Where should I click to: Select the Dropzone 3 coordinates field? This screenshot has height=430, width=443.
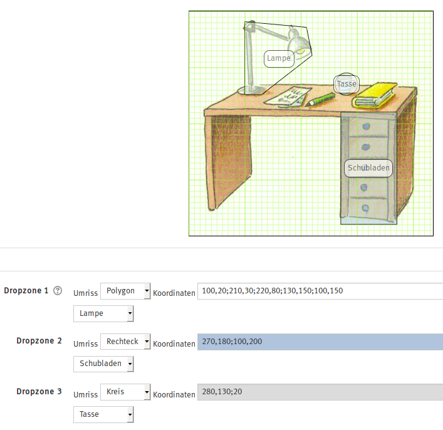click(320, 392)
